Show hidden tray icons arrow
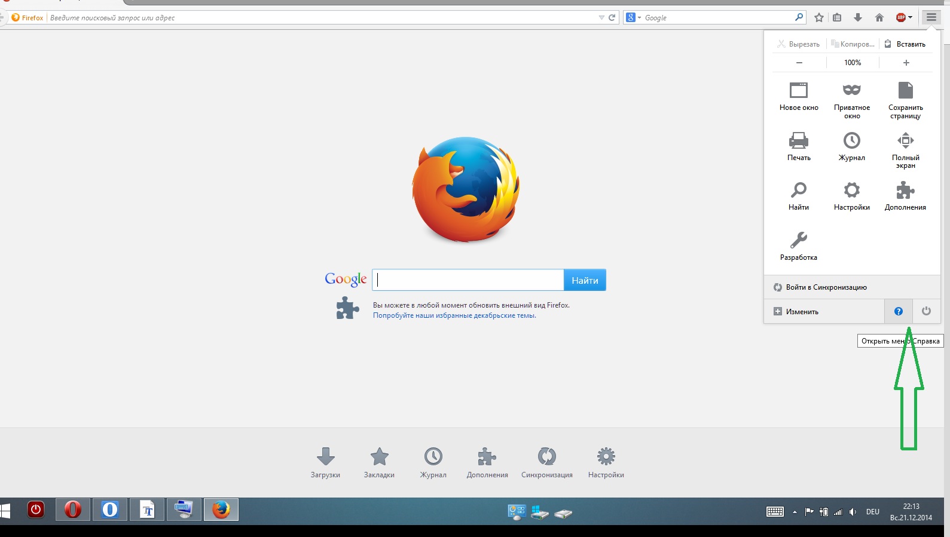 pos(795,512)
